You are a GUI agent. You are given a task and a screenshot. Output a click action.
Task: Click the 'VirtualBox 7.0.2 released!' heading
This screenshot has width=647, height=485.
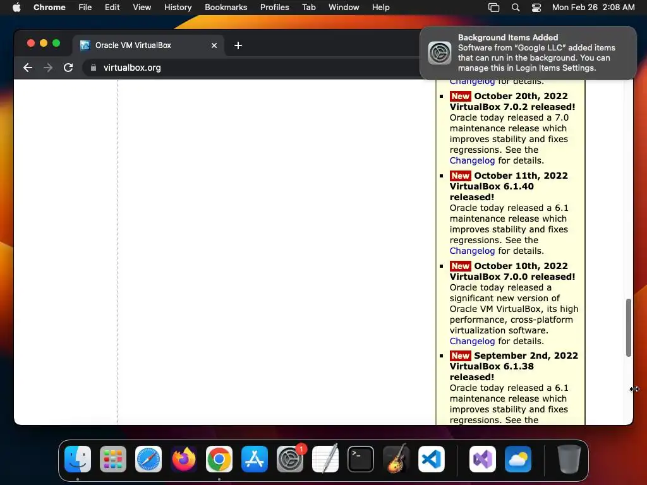(x=512, y=107)
